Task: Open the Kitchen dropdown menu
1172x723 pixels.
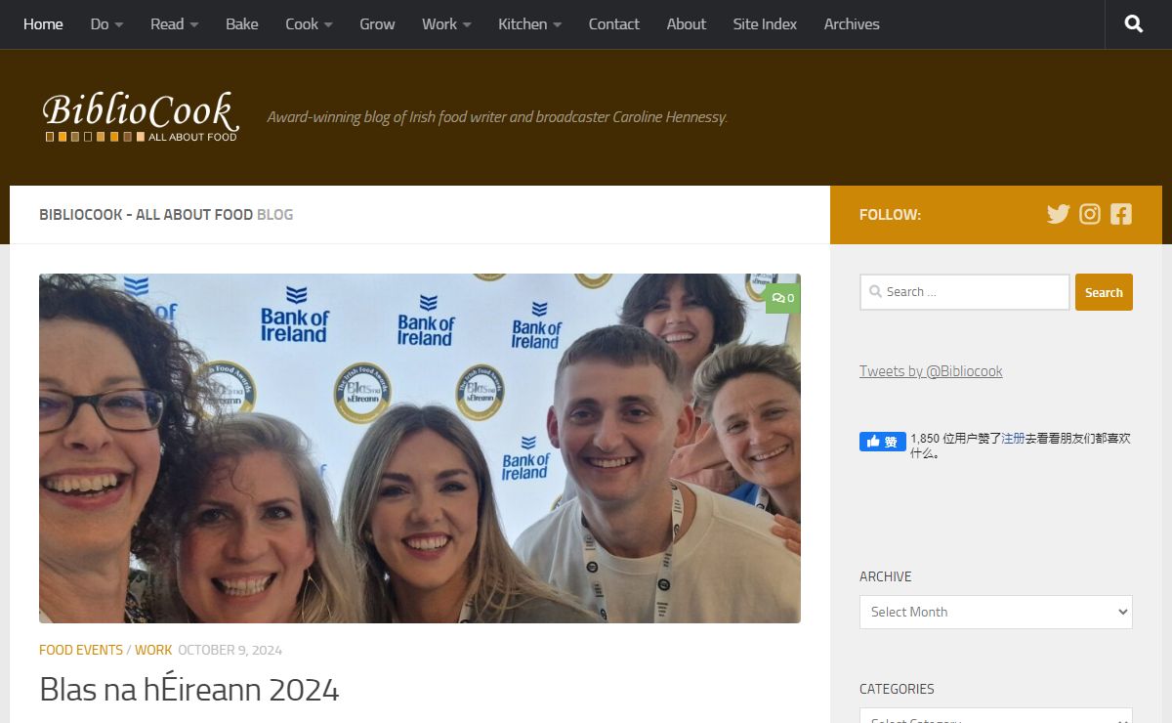Action: [x=529, y=24]
